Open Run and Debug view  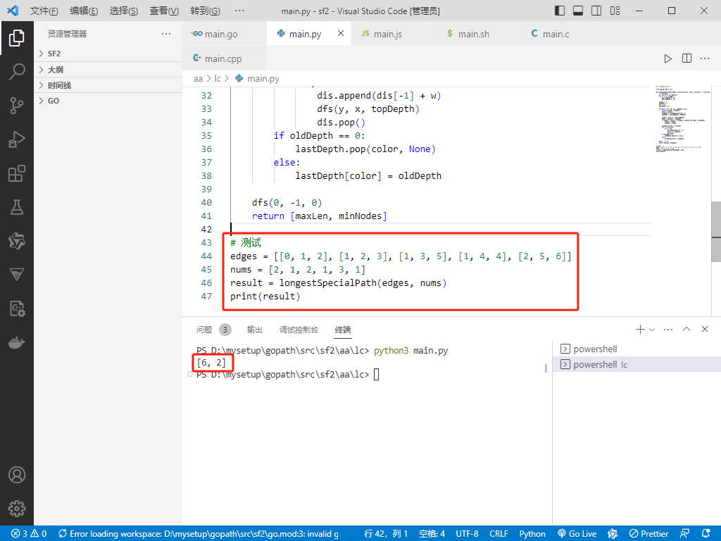click(17, 139)
